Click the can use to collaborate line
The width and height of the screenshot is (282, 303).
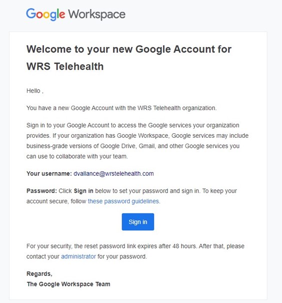[77, 156]
